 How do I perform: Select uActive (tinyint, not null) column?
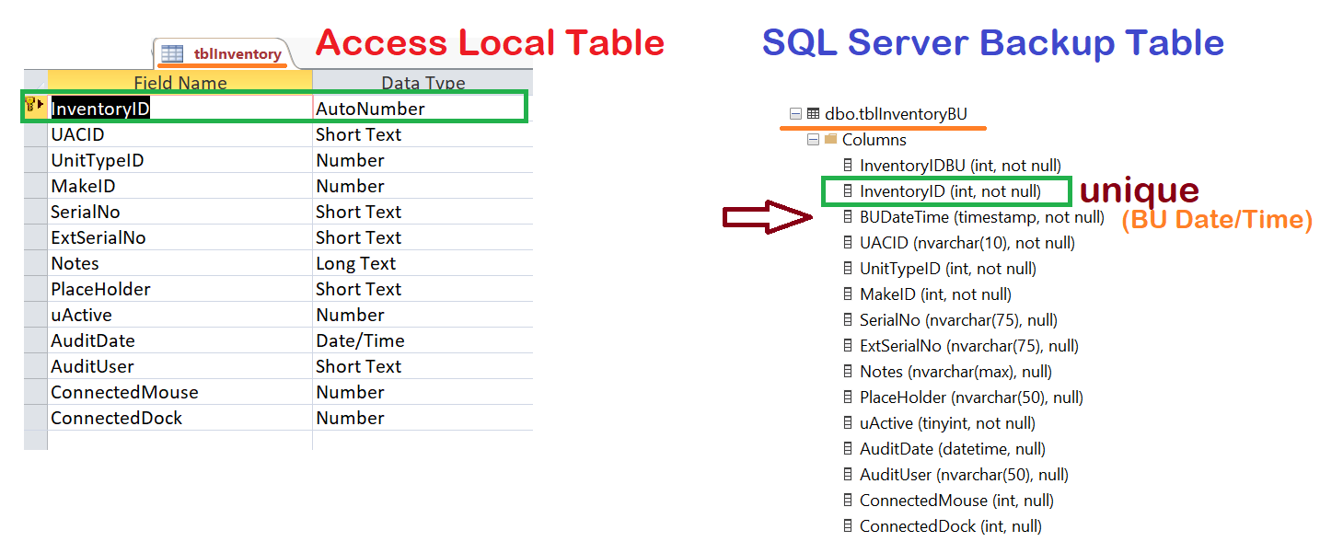click(947, 423)
